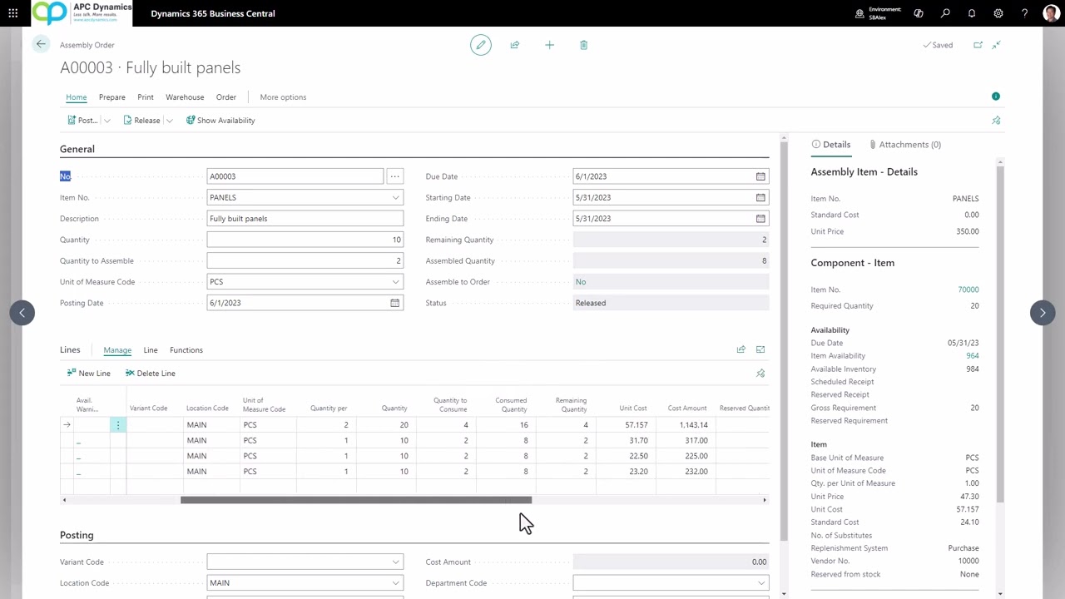Open page in new window icon
1065x599 pixels.
click(x=978, y=45)
